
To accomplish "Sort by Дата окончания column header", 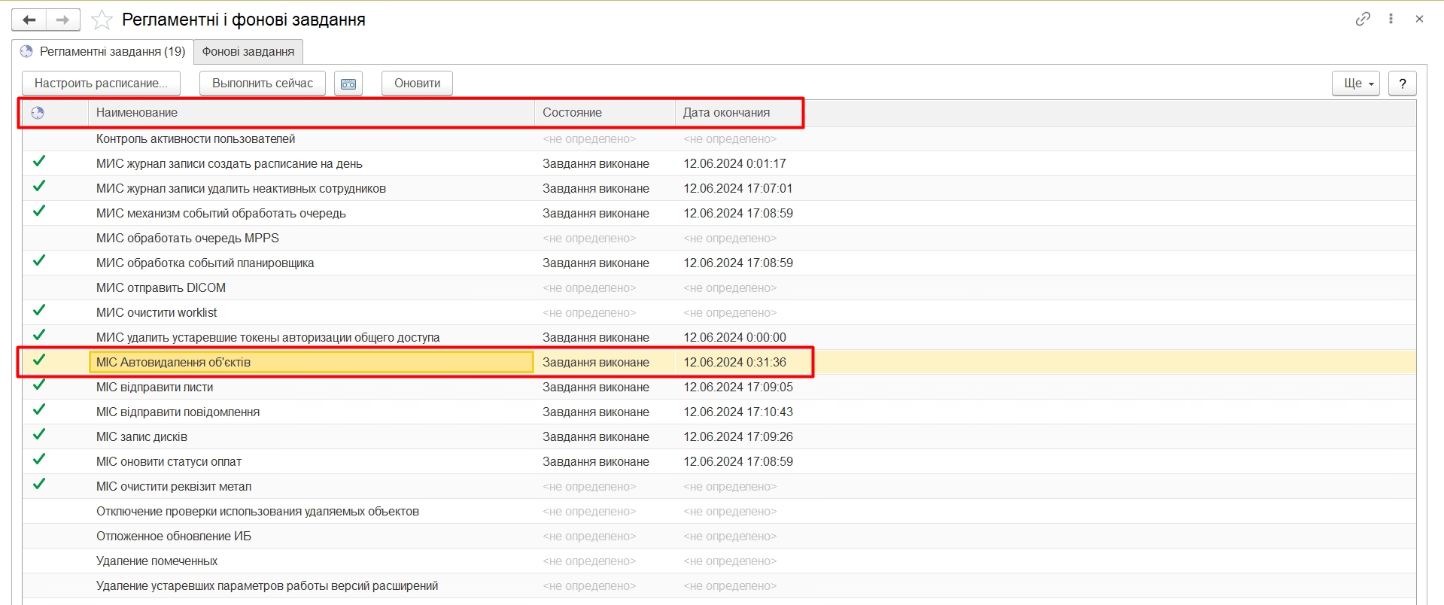I will tap(726, 113).
